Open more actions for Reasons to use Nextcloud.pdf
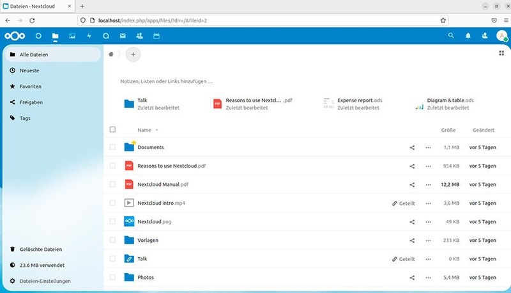 click(x=428, y=166)
